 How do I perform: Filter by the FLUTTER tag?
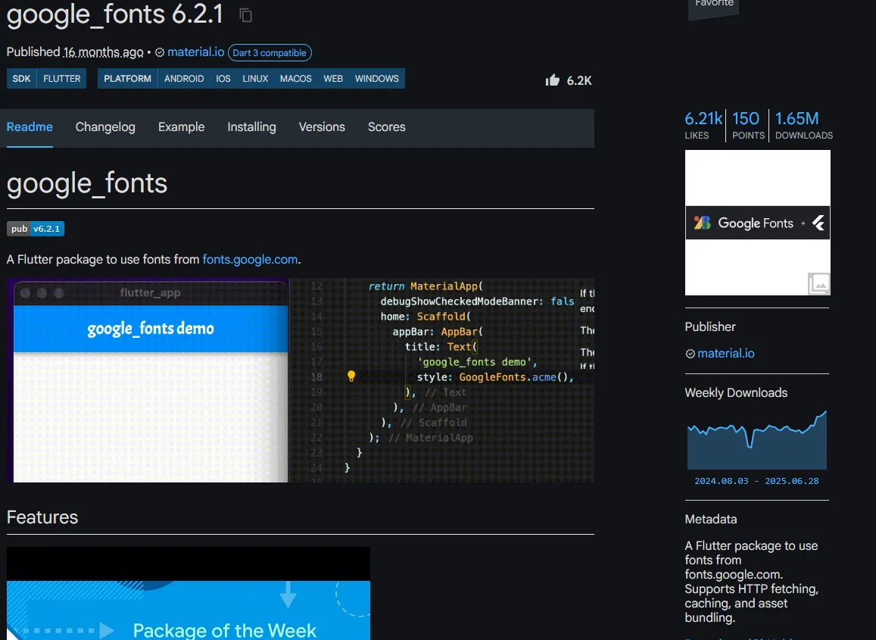point(62,79)
